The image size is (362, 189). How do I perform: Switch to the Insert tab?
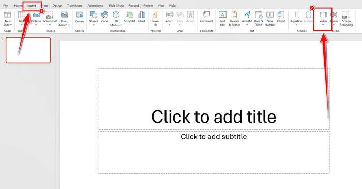click(32, 5)
